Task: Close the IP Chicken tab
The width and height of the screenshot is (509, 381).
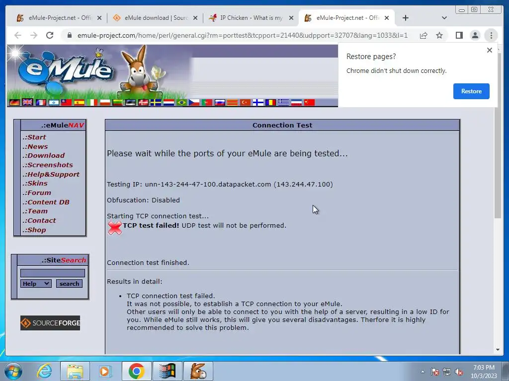Action: coord(291,18)
